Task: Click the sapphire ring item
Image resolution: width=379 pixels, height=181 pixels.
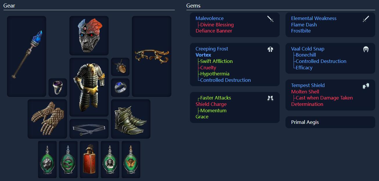Action: [120, 88]
